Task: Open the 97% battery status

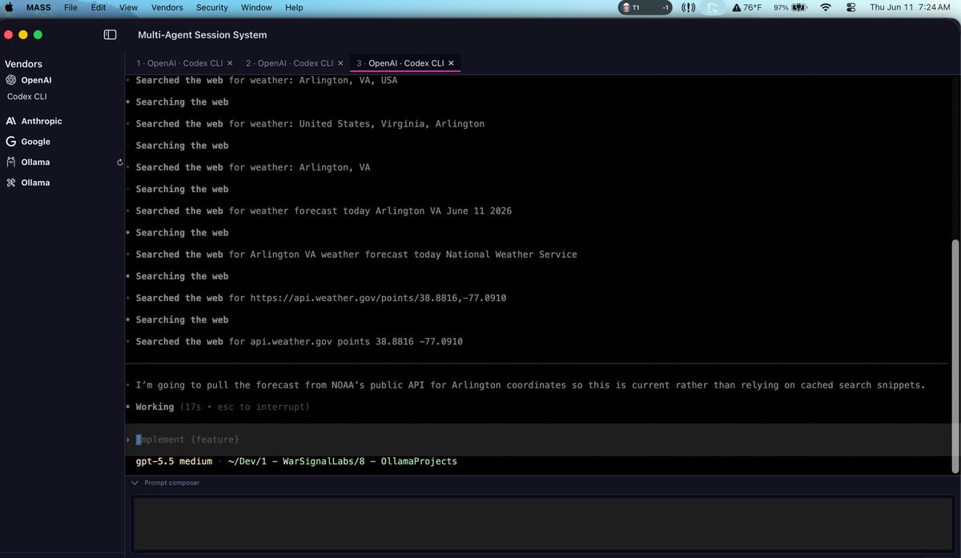Action: click(x=790, y=7)
